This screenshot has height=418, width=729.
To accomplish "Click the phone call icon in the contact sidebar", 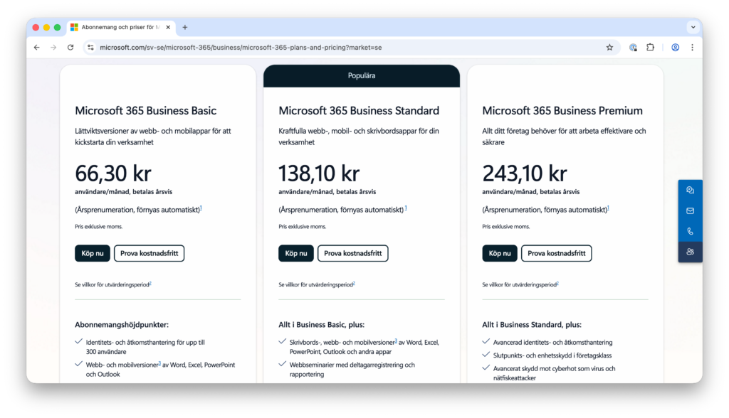I will coord(690,232).
